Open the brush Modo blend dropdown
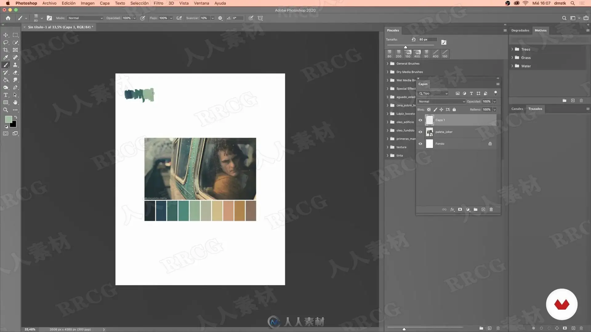Screen dimensions: 591x332 pyautogui.click(x=85, y=18)
